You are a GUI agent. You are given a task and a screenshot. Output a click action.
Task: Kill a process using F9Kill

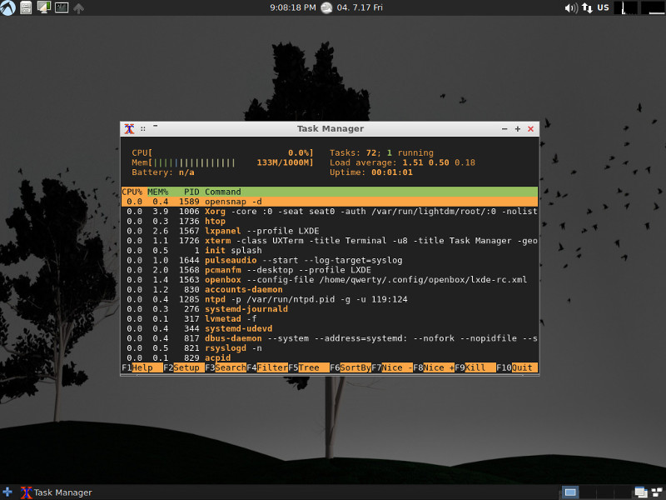(x=475, y=367)
